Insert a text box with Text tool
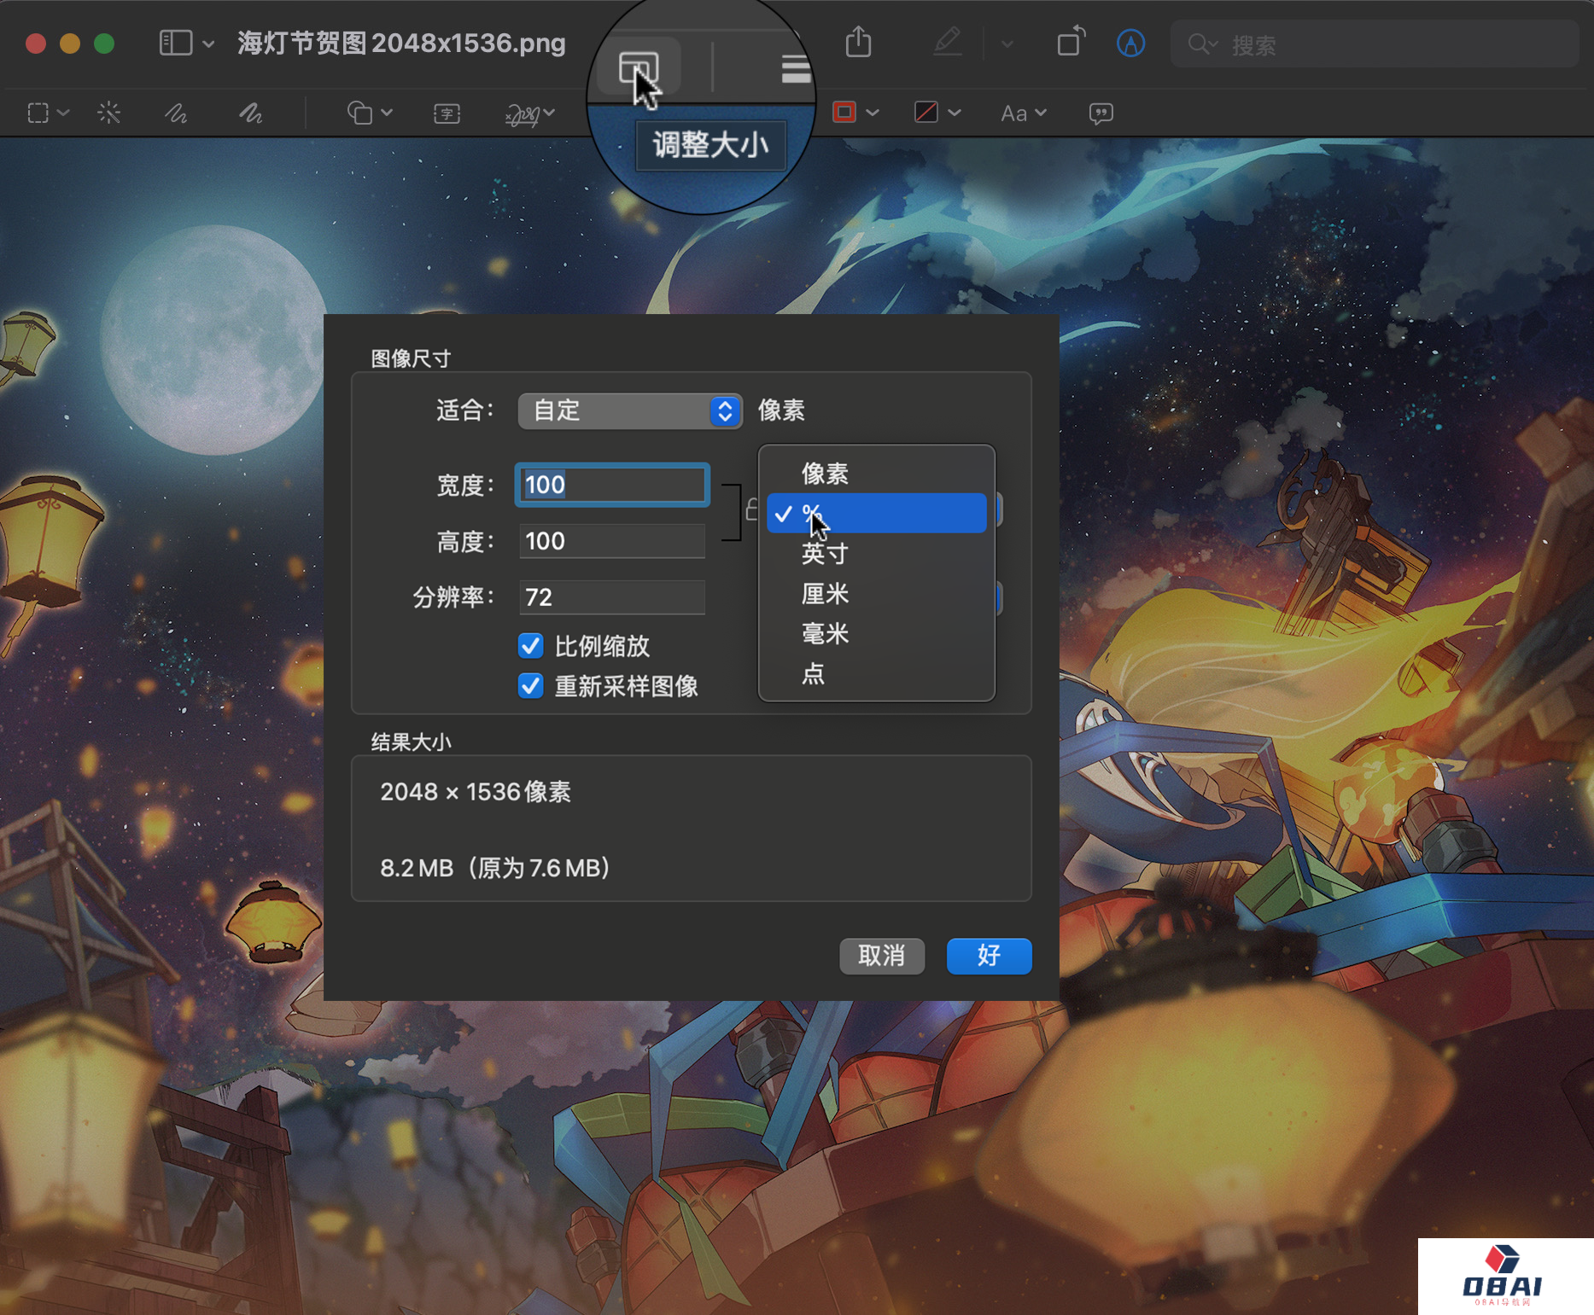The width and height of the screenshot is (1594, 1315). coord(447,113)
